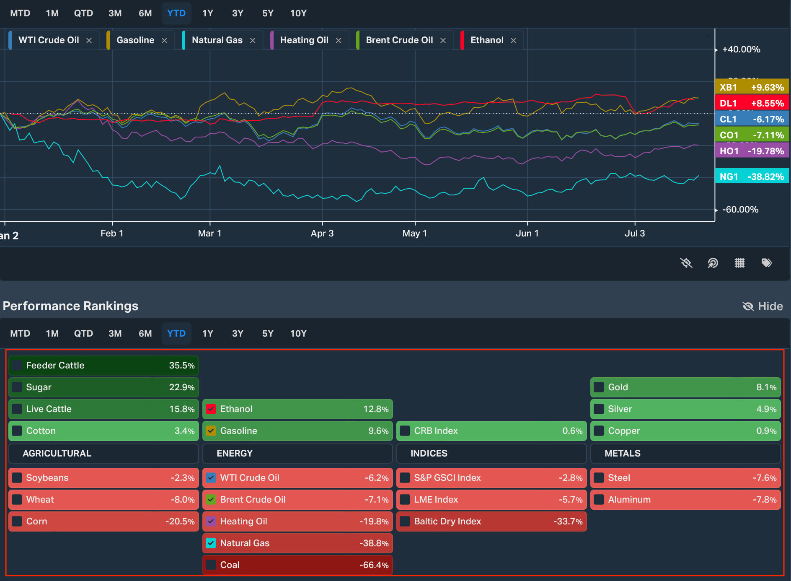The height and width of the screenshot is (581, 791).
Task: Click the CO1 -7.11% price label
Action: 752,135
